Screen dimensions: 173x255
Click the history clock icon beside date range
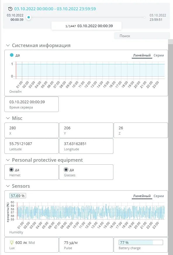[10, 9]
